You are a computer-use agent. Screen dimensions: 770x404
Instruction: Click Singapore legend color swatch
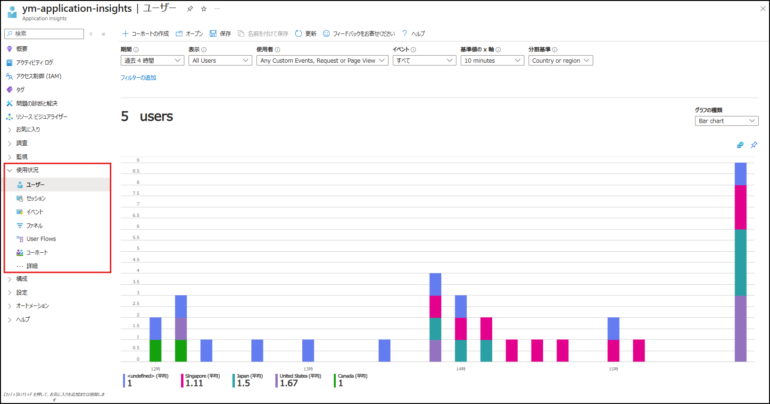tap(182, 380)
